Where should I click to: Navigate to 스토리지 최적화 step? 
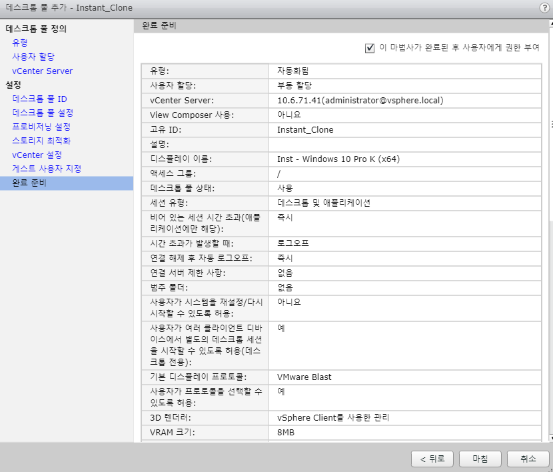tap(41, 141)
